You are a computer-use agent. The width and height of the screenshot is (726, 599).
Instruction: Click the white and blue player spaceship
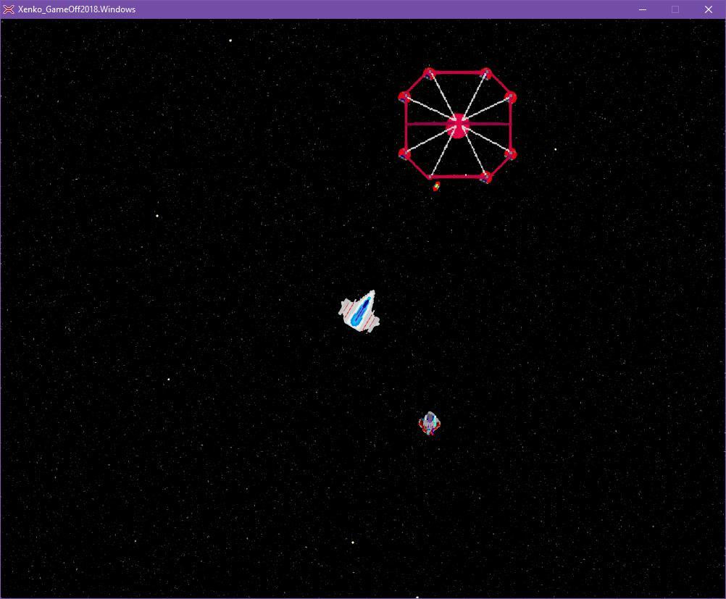(x=359, y=311)
